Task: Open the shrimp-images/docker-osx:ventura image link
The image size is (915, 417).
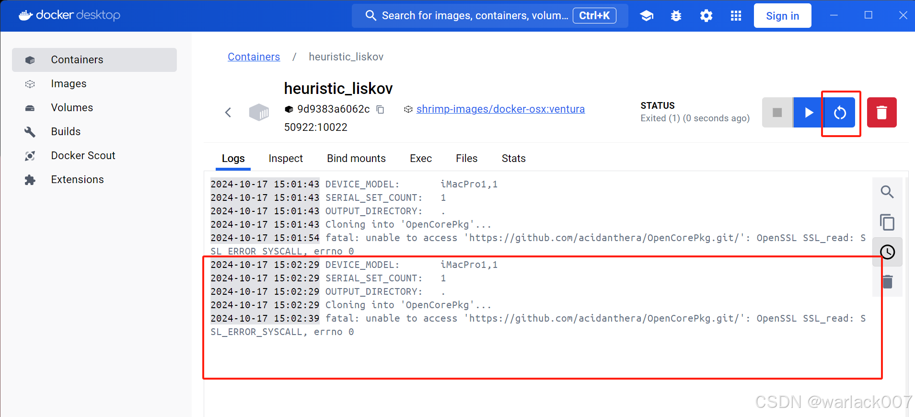Action: point(500,109)
